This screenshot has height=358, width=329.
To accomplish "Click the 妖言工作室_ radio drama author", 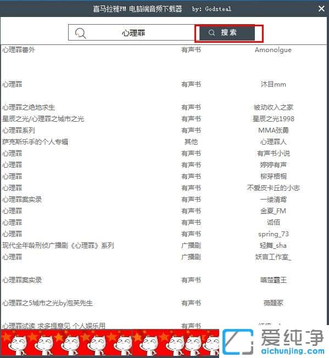I will click(273, 257).
